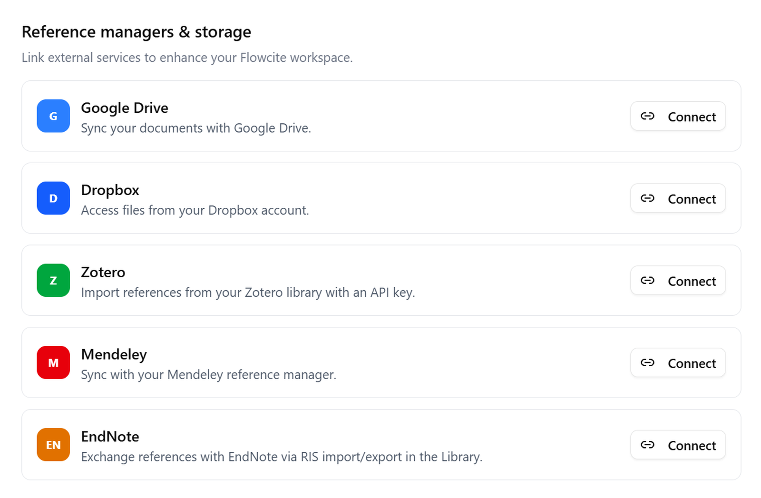Select the Zotero title text
The height and width of the screenshot is (498, 761).
point(103,272)
